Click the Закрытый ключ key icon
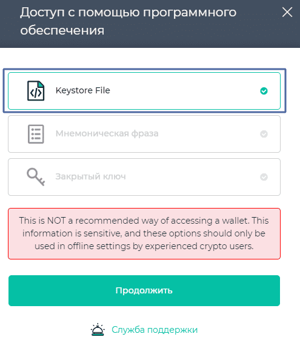 (x=36, y=177)
